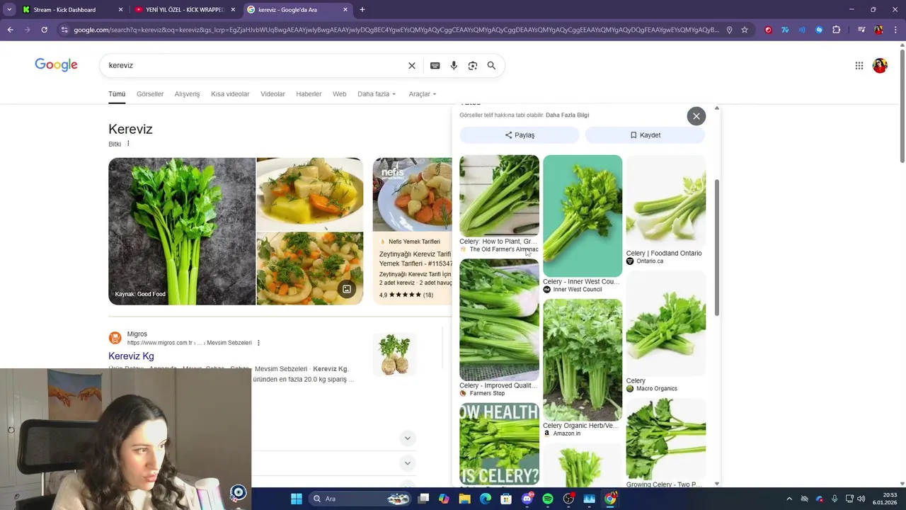
Task: Open the Macro Organics Celery thumbnail
Action: pyautogui.click(x=665, y=323)
